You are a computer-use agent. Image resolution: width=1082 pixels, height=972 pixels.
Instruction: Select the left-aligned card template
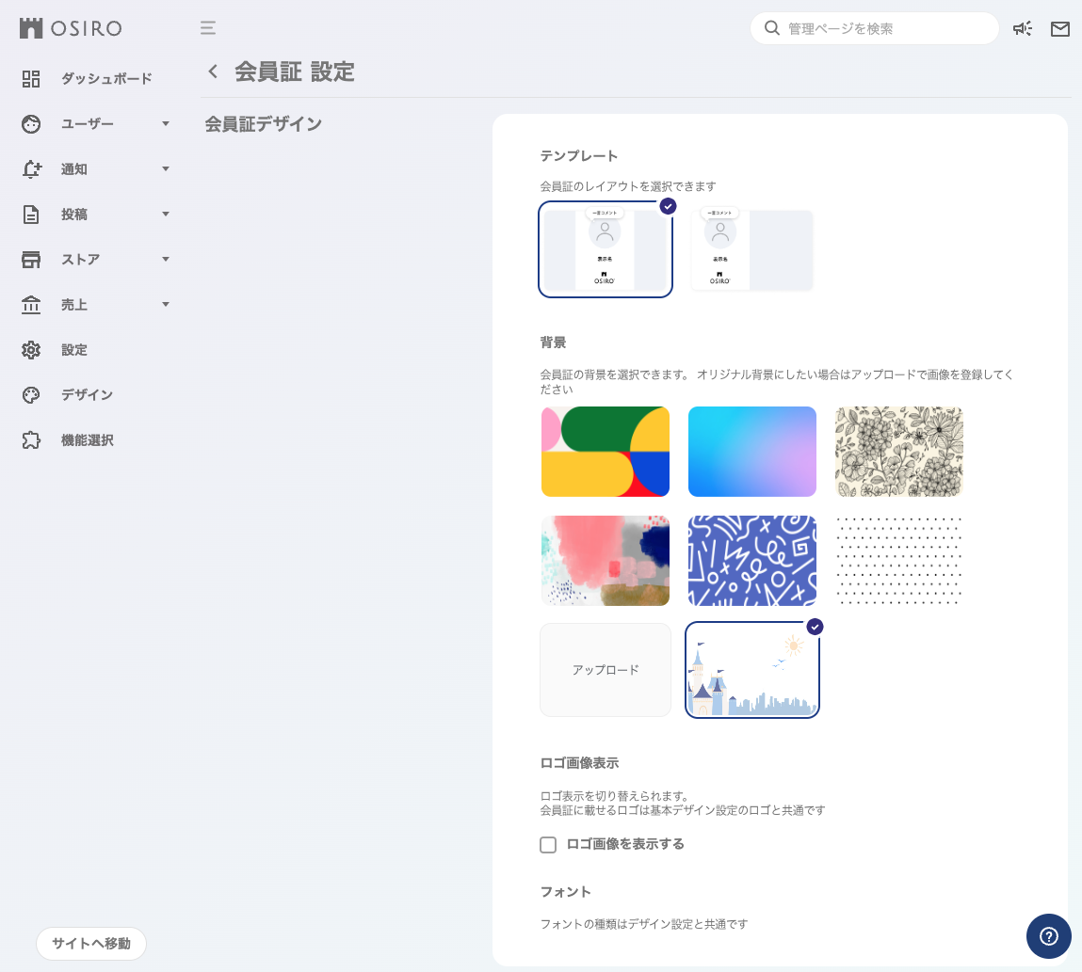752,249
